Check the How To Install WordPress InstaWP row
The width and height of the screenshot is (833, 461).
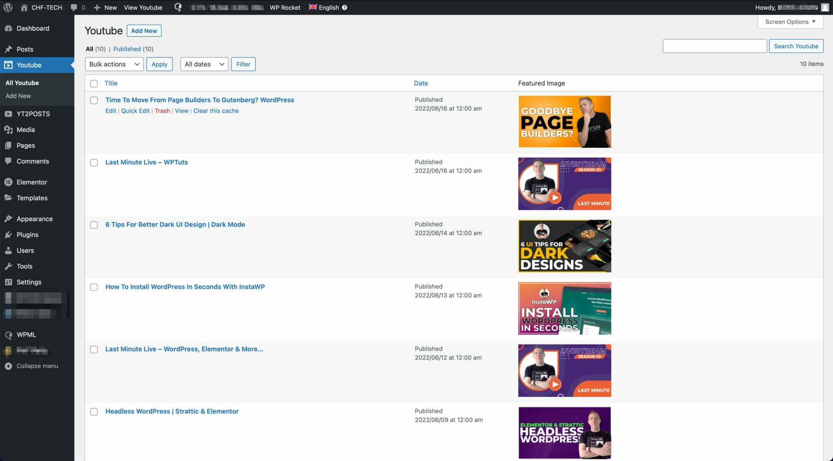pyautogui.click(x=94, y=287)
